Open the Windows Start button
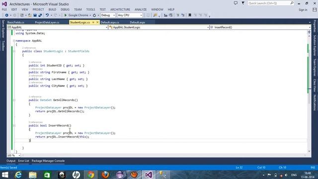The image size is (318, 179). (5, 175)
